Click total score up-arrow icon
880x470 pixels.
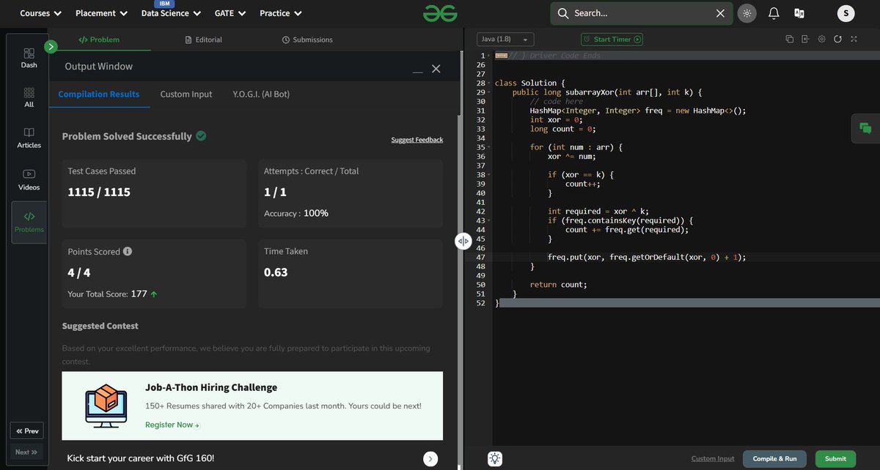(x=154, y=294)
